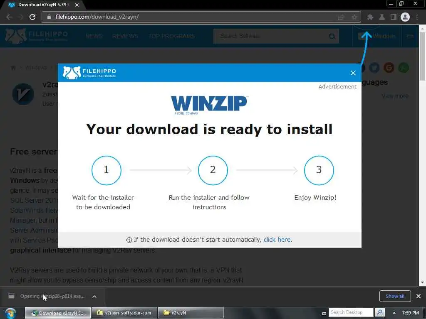Click the scrollbar down arrow
The height and width of the screenshot is (319, 426).
pos(422,282)
